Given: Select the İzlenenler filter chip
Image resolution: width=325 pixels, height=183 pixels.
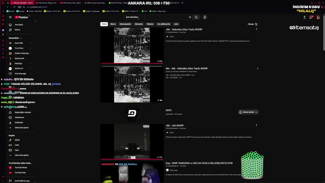Looking at the screenshot, I should coord(139,24).
